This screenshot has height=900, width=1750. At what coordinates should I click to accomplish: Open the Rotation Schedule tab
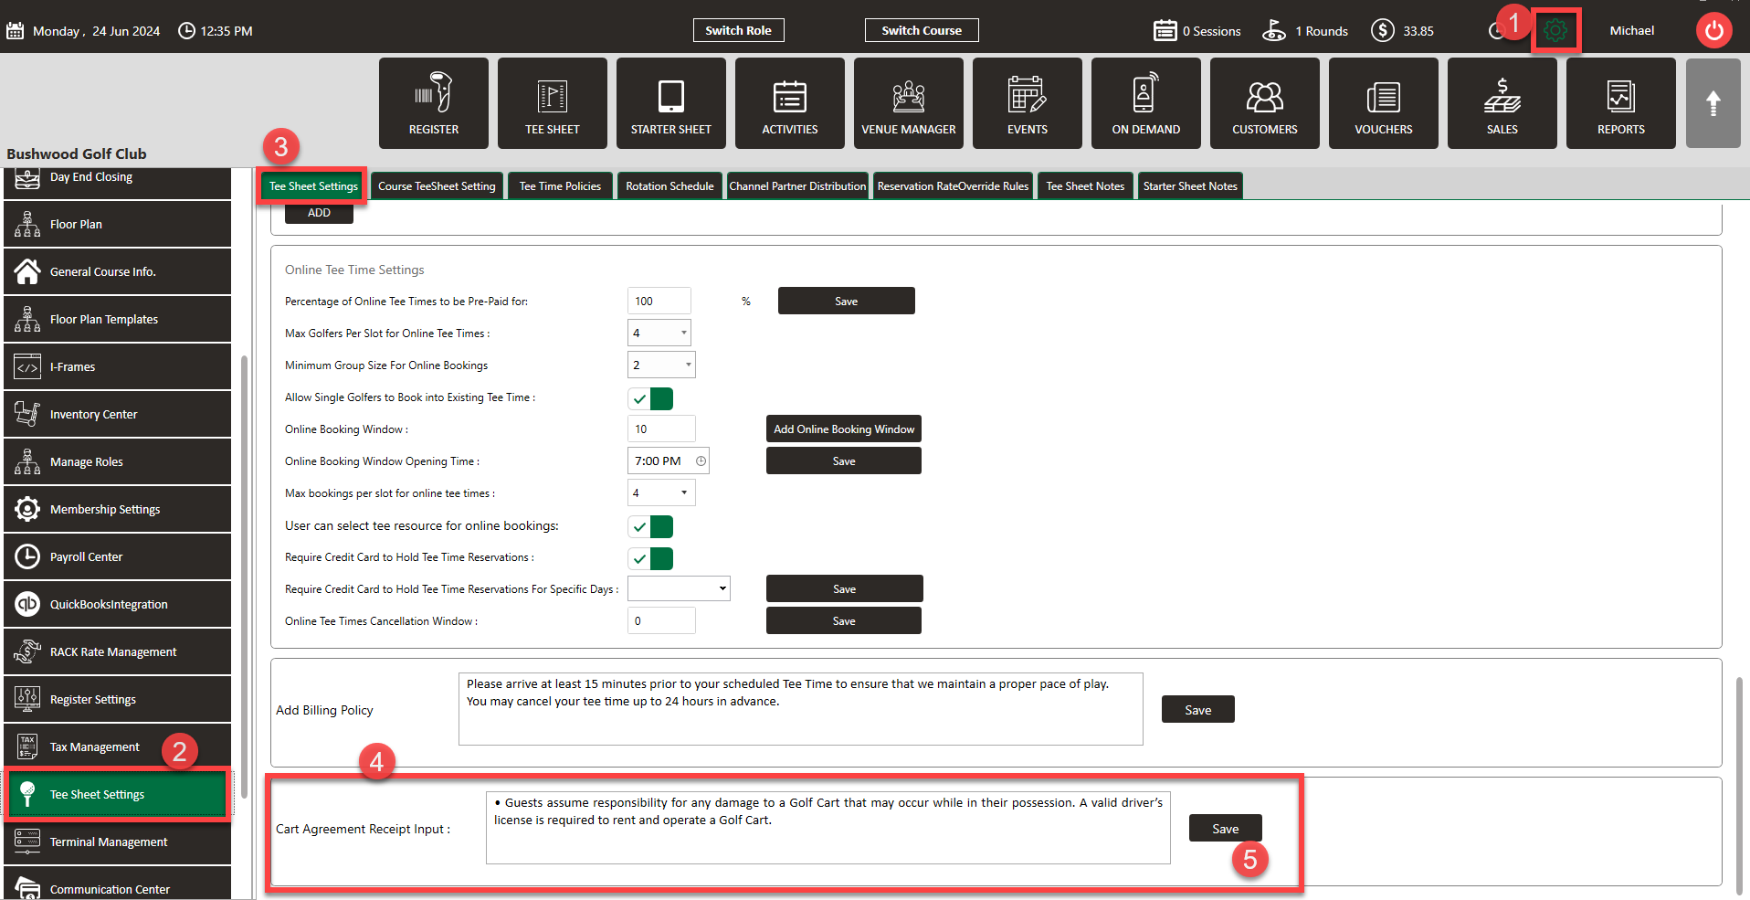[669, 185]
